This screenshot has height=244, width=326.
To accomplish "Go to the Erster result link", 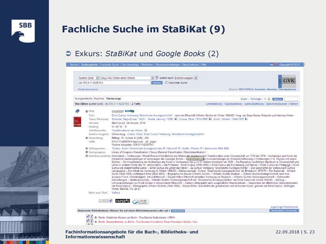I will (244, 99).
